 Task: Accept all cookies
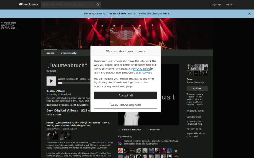[126, 96]
